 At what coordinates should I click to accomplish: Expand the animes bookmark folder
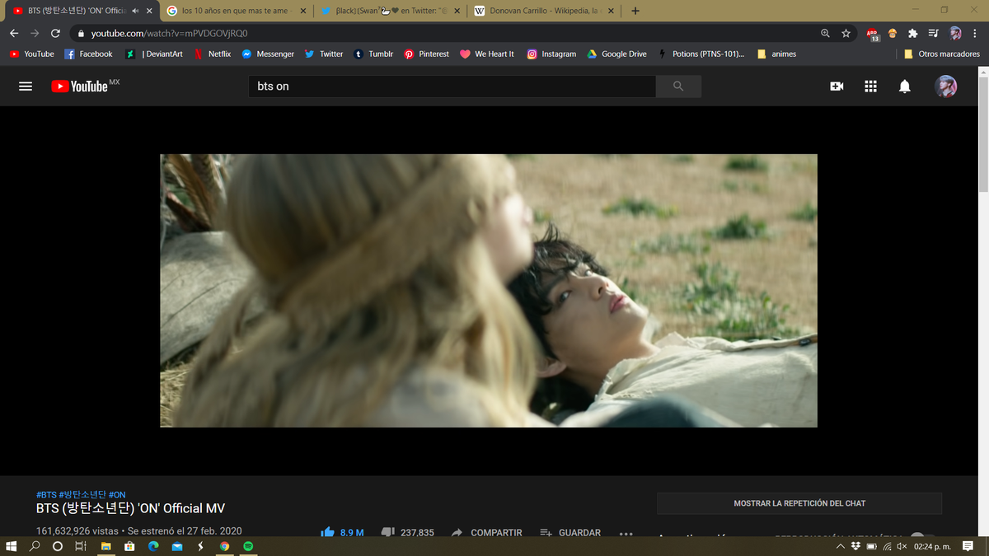(776, 54)
